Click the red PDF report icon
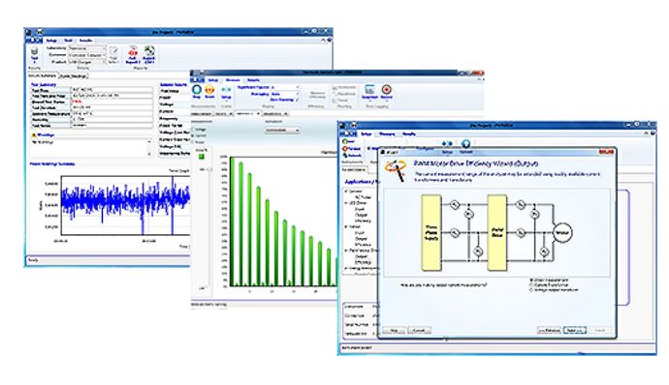The image size is (669, 385). tap(133, 52)
